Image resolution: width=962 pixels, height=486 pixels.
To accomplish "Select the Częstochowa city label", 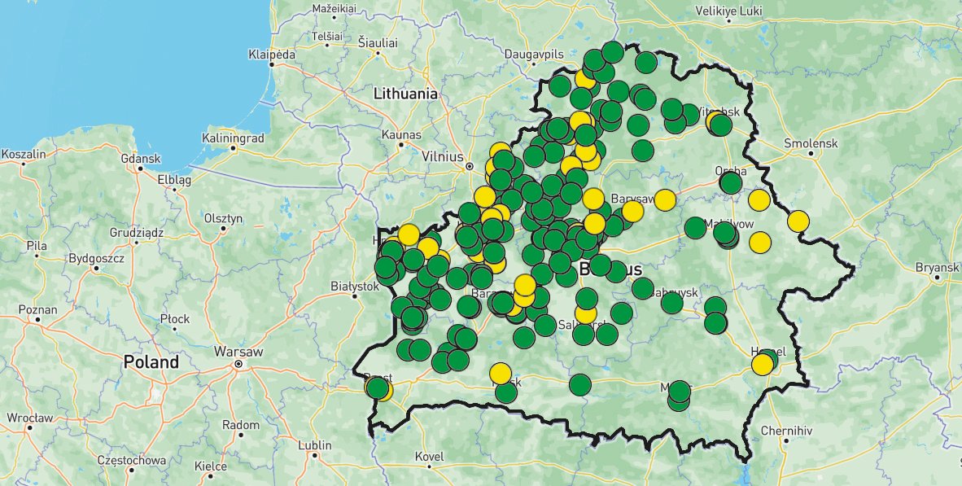I will 131,460.
